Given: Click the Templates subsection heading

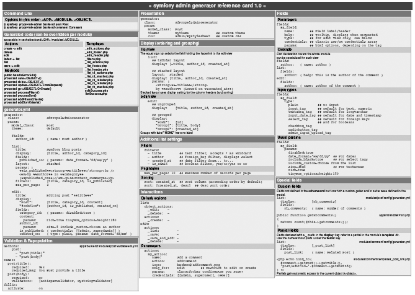Looking at the screenshot, I should 96,45.
